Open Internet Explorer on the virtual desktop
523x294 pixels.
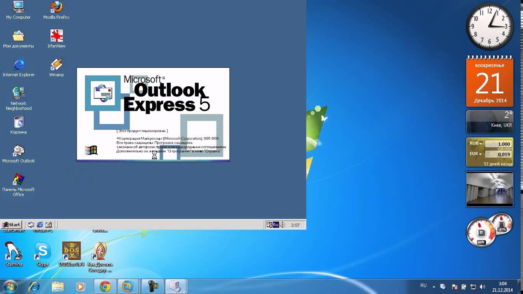coord(18,68)
